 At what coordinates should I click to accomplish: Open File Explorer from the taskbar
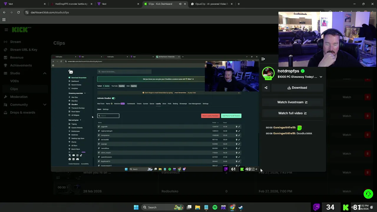198,207
